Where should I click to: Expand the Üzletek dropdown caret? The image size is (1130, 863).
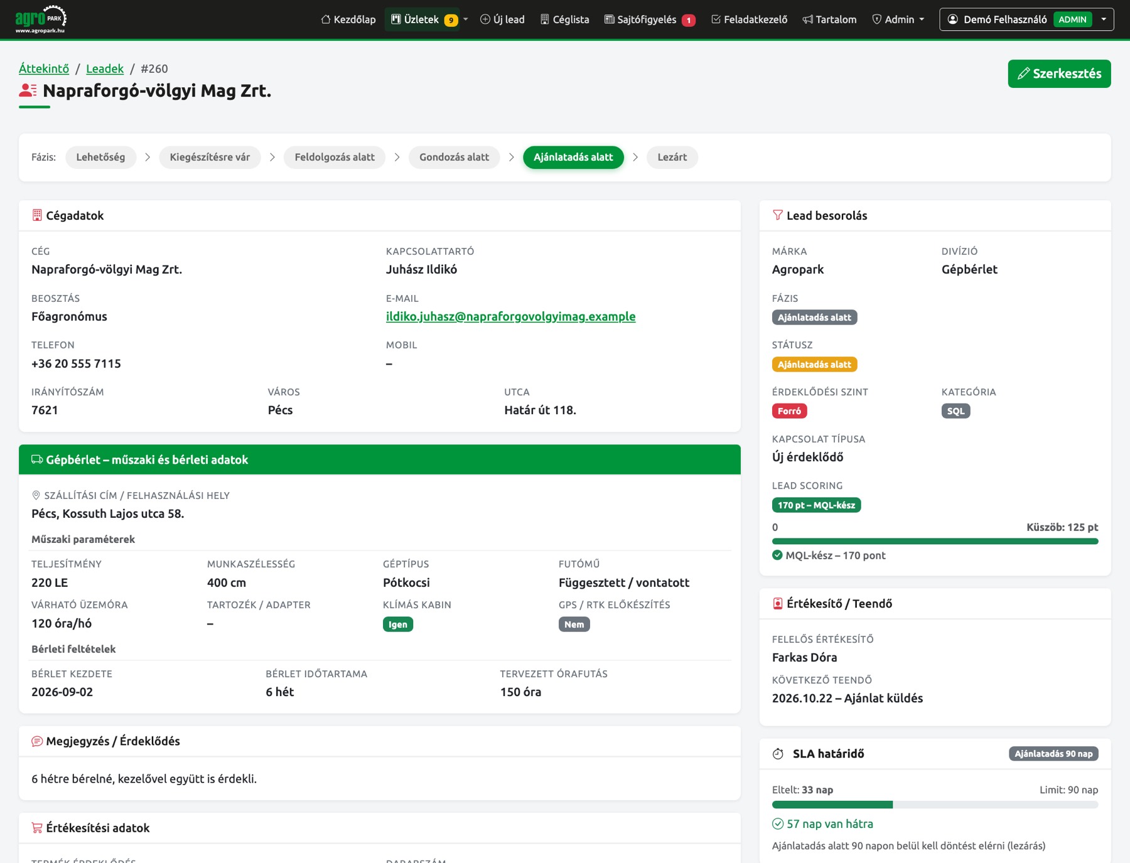466,19
